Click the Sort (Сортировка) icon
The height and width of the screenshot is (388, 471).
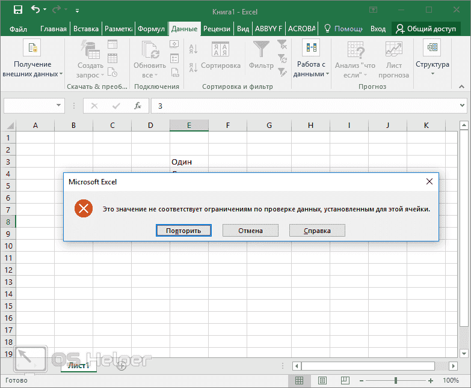(x=220, y=50)
